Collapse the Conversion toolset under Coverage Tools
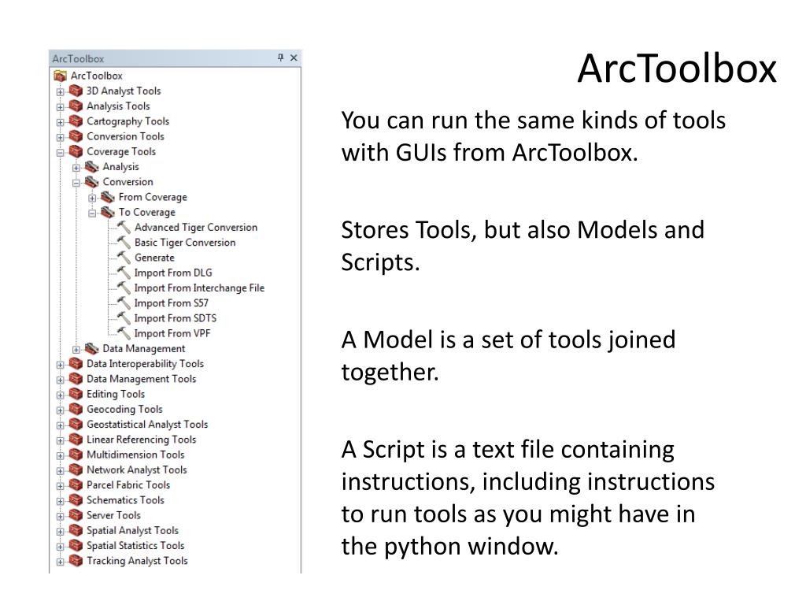This screenshot has height=605, width=806. click(76, 183)
